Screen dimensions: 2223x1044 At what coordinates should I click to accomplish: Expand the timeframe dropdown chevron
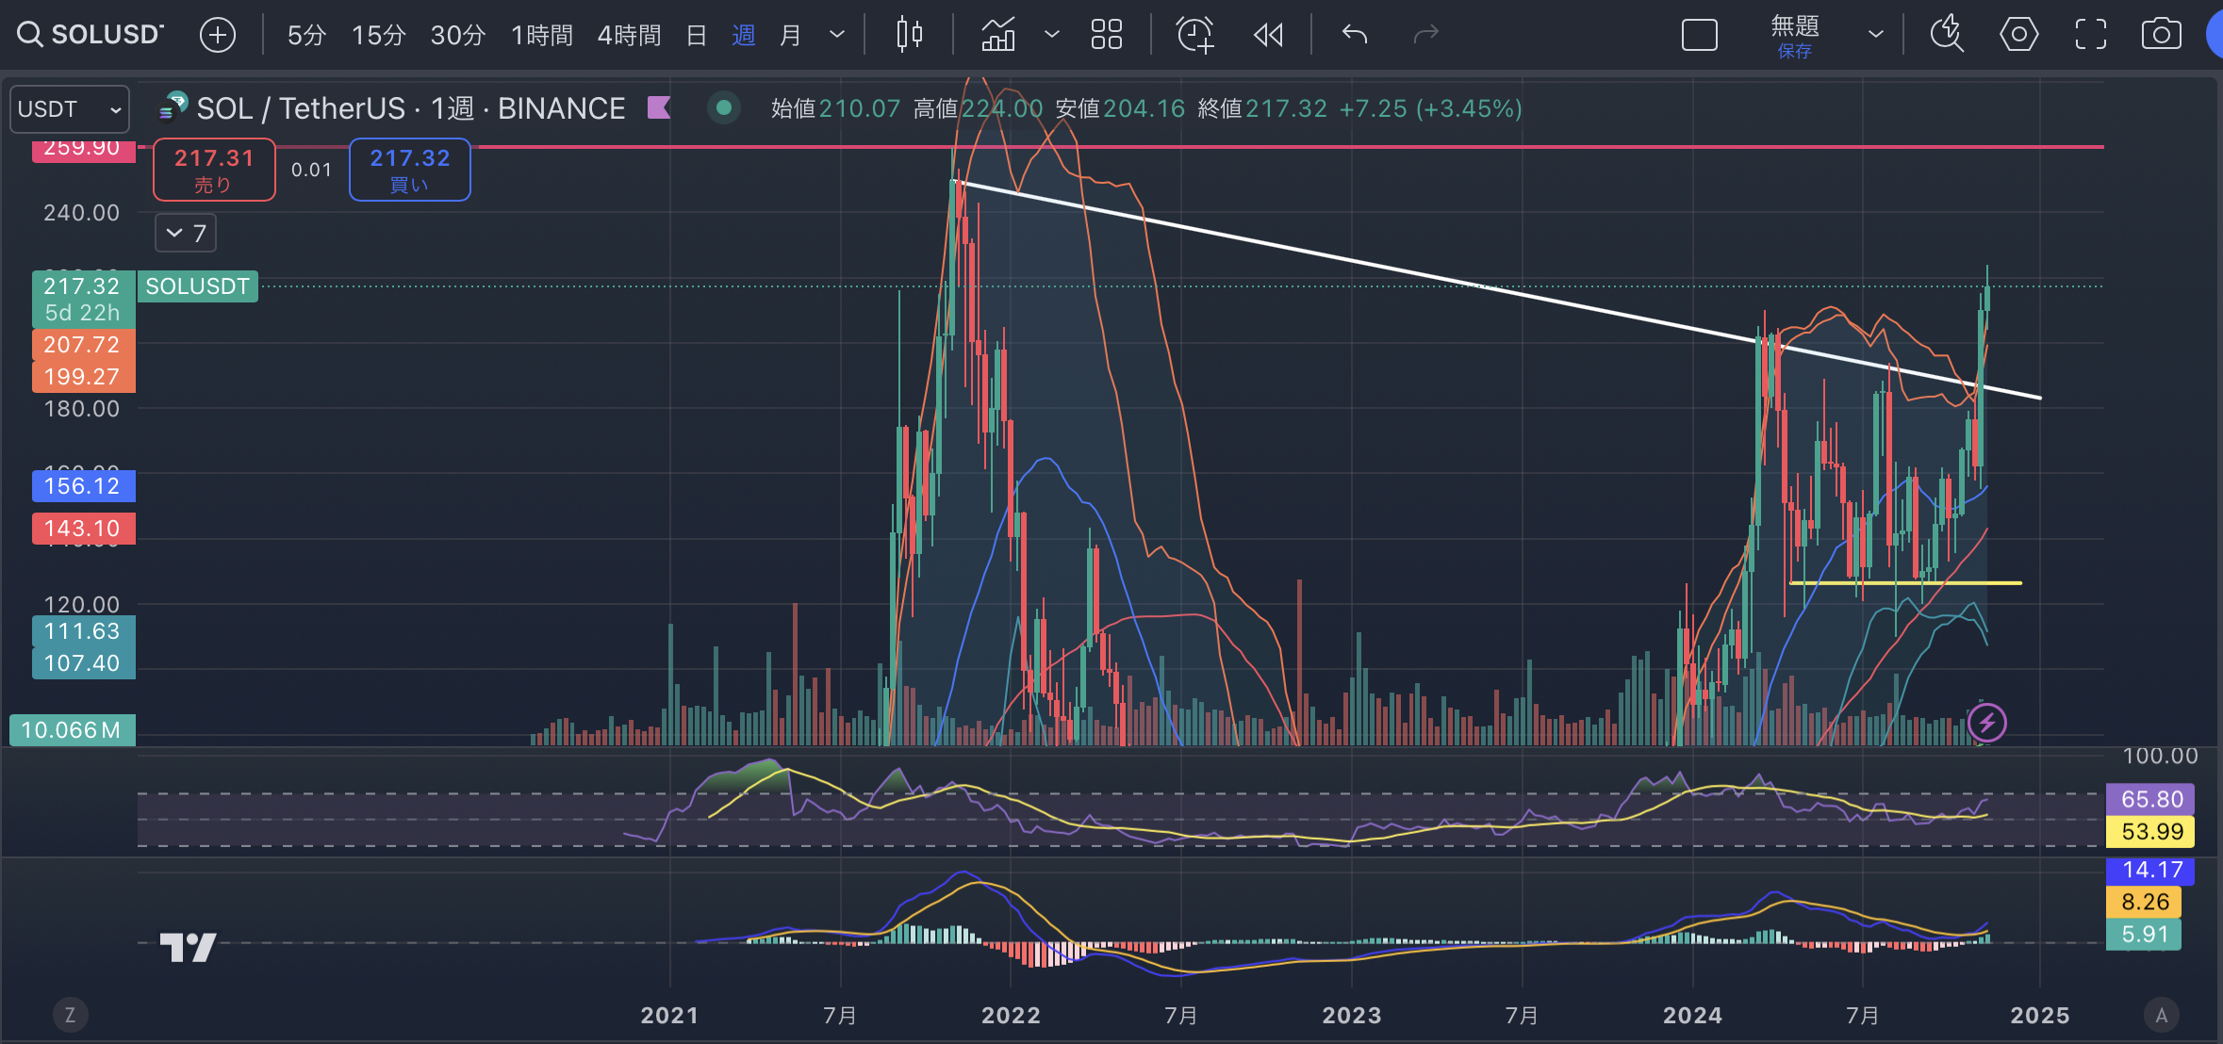[x=836, y=35]
